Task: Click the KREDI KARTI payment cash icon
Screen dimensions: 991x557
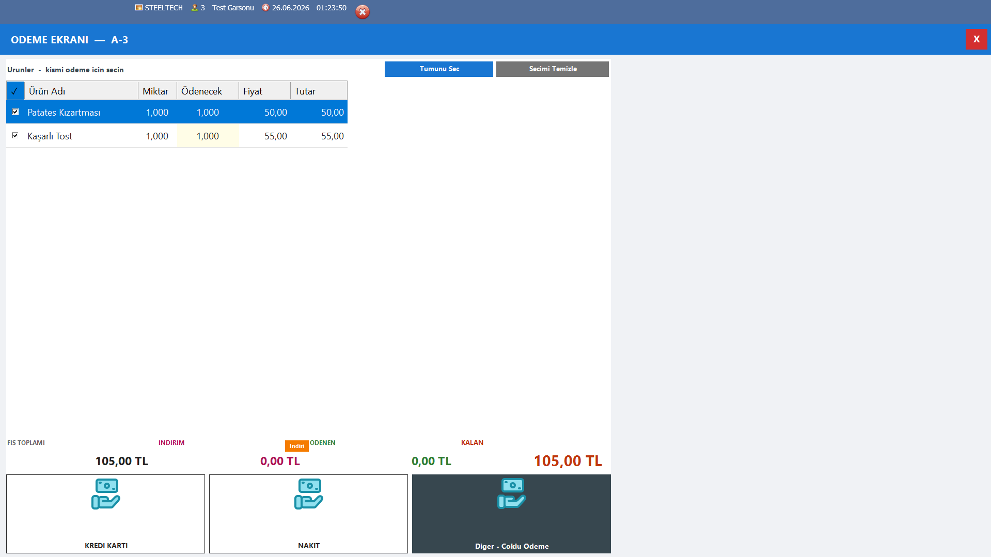Action: [106, 494]
